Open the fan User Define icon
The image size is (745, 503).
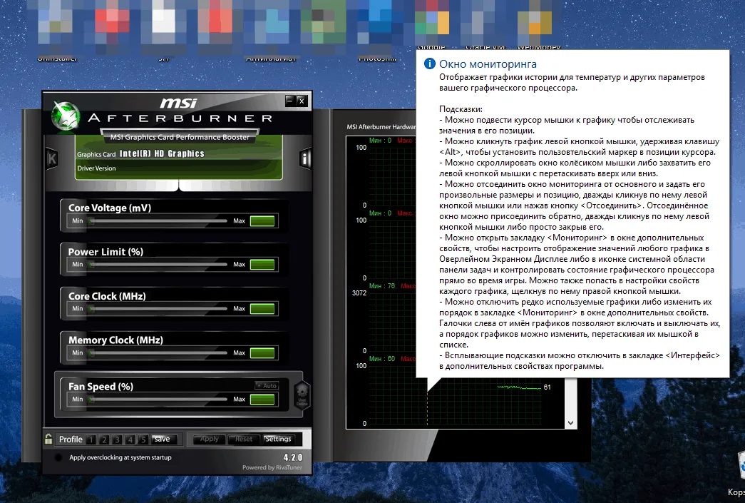[302, 395]
